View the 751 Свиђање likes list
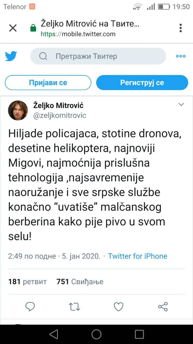The image size is (193, 344). [x=80, y=281]
